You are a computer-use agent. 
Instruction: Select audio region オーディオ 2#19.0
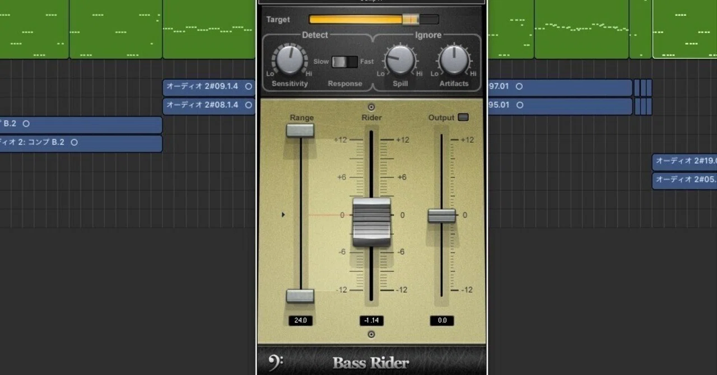(685, 162)
